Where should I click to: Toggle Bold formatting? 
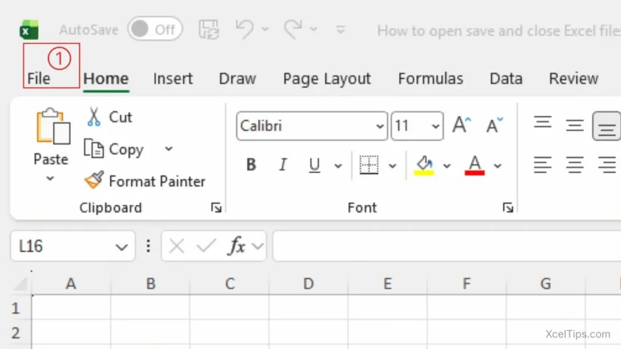tap(250, 164)
